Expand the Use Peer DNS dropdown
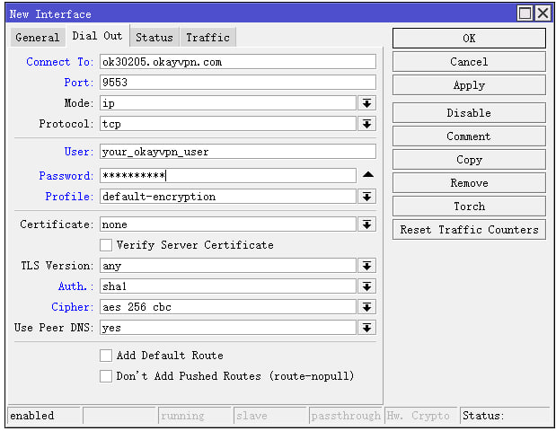This screenshot has height=431, width=556. (367, 328)
